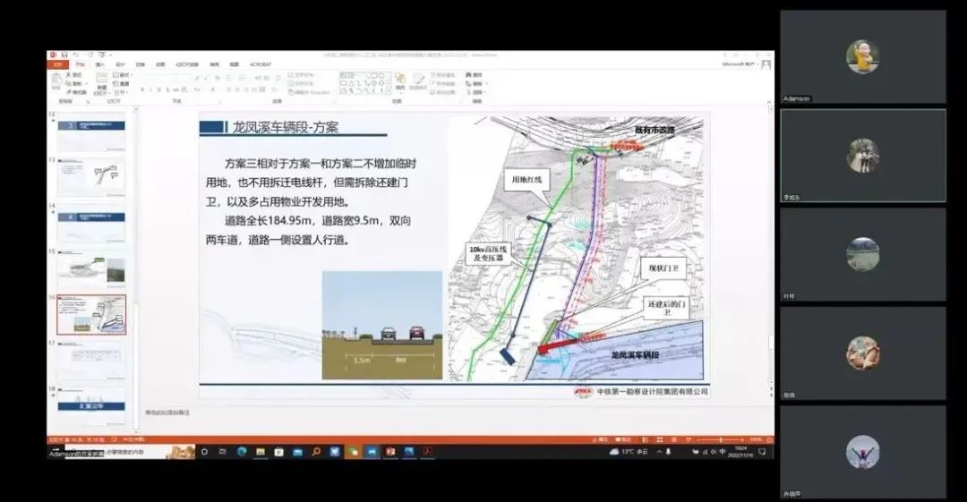The height and width of the screenshot is (502, 967).
Task: Select slide thumbnail 12
Action: [x=91, y=132]
